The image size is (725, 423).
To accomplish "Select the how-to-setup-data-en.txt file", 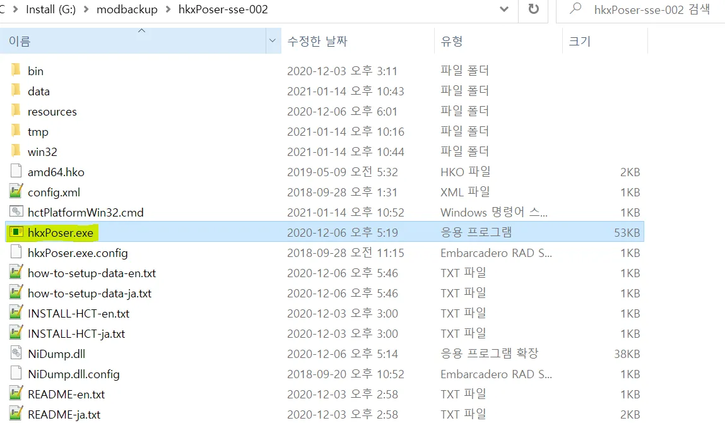I will pos(91,273).
